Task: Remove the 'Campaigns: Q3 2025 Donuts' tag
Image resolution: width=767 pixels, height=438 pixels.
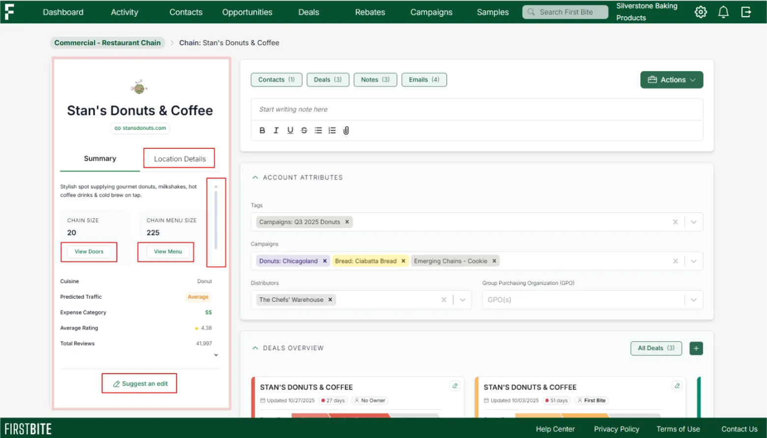Action: click(x=347, y=222)
